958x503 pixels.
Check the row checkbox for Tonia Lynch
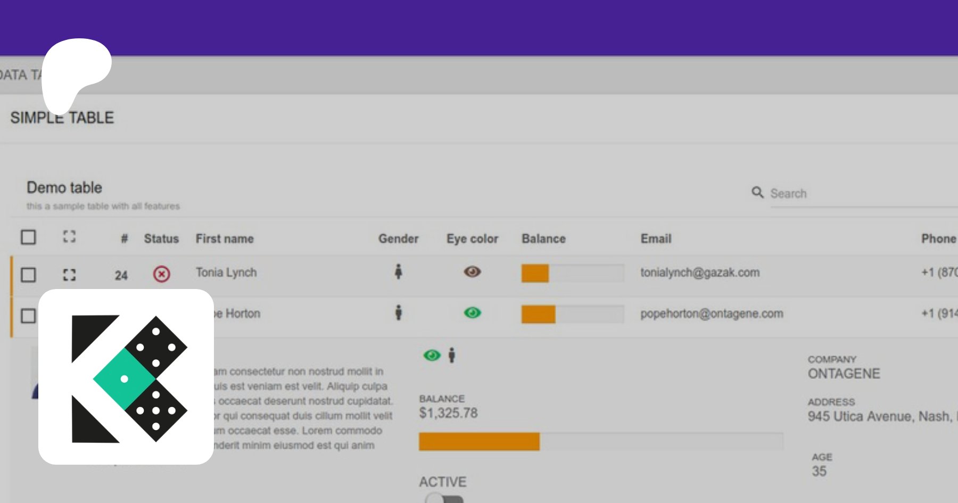(28, 275)
